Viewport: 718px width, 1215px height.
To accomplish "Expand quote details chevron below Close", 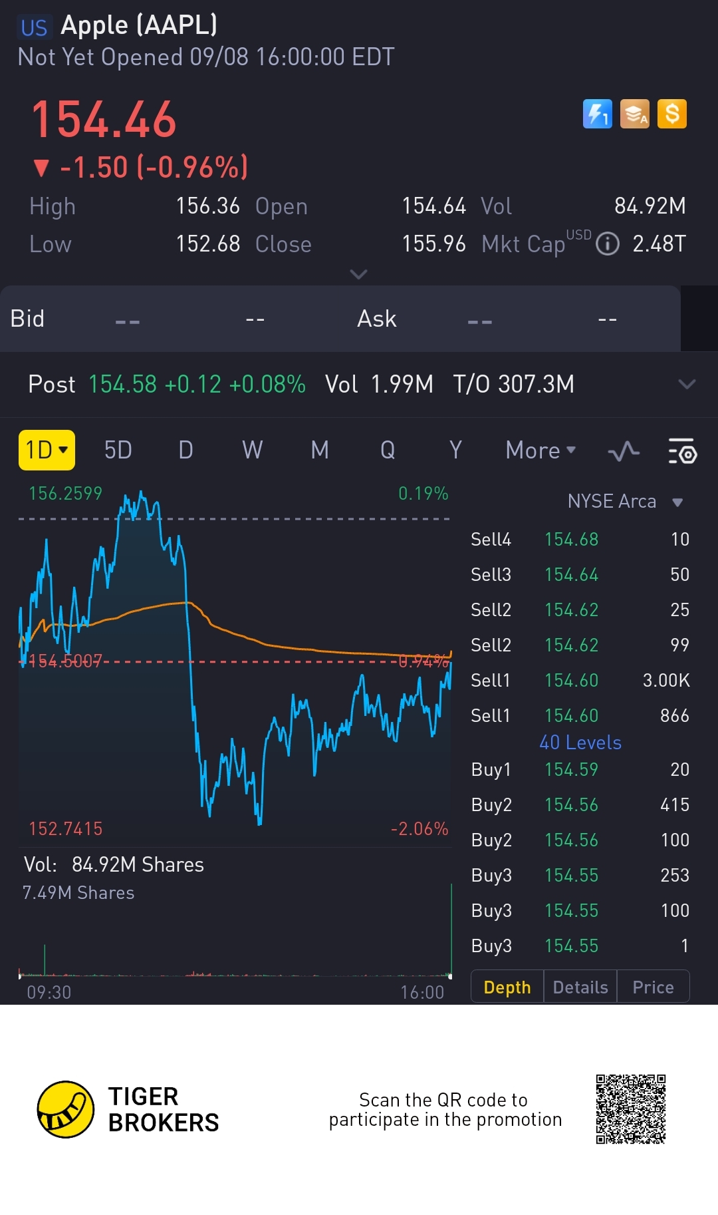I will (358, 274).
